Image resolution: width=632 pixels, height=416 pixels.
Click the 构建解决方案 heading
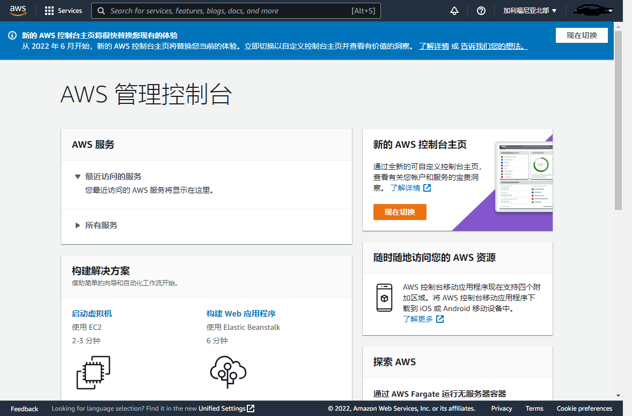[x=101, y=271]
